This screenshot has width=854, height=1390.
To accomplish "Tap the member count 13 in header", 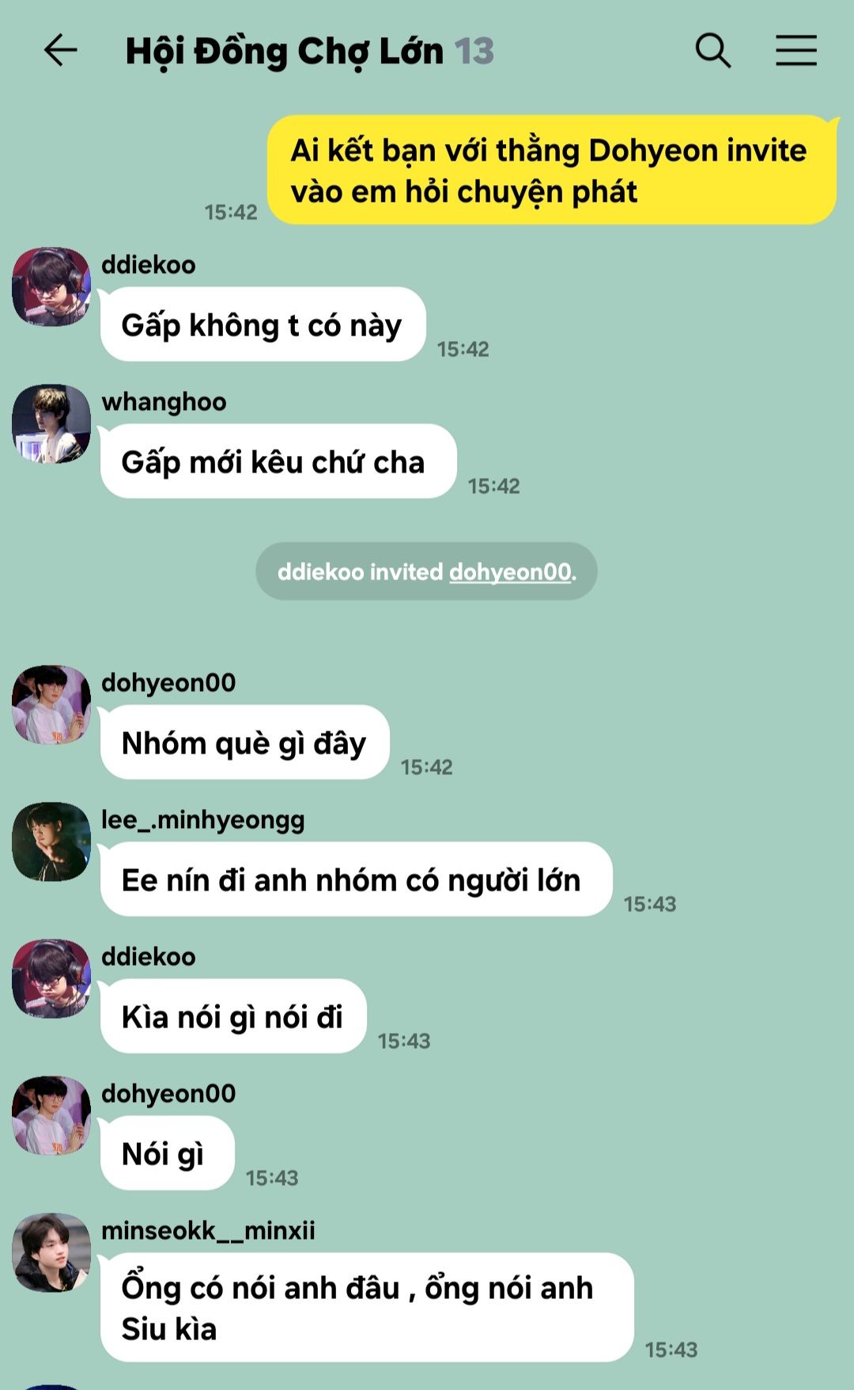I will click(x=474, y=51).
